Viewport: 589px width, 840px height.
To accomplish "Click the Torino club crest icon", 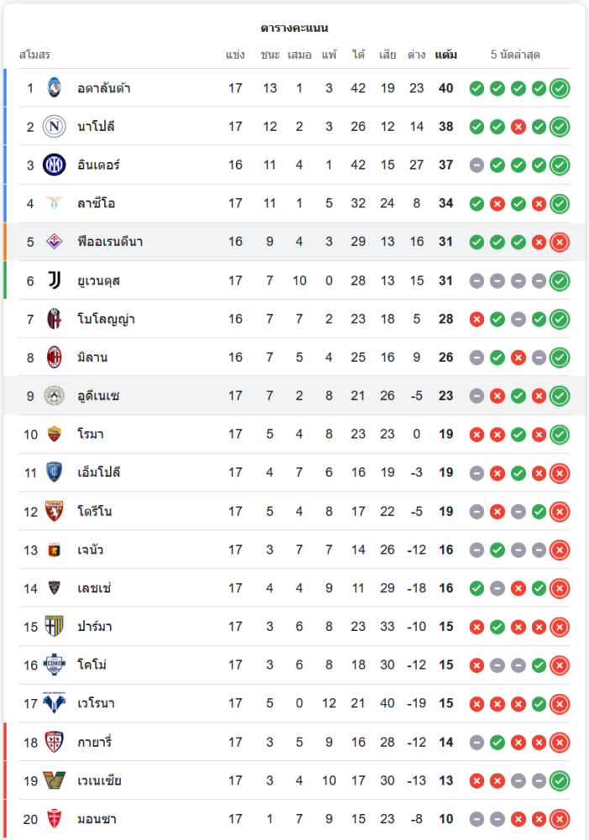I will pos(55,512).
